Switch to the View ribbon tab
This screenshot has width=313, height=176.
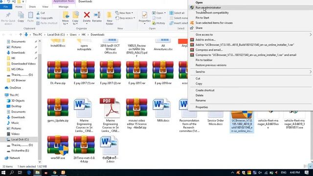click(45, 6)
